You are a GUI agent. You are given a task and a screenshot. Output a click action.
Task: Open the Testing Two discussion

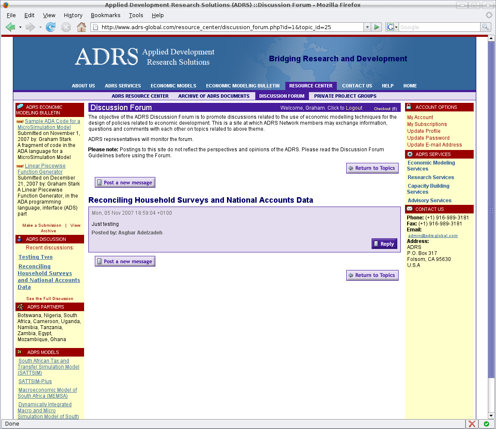click(x=35, y=257)
